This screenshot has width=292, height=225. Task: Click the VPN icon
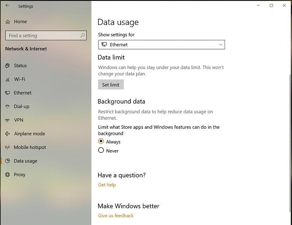7,120
